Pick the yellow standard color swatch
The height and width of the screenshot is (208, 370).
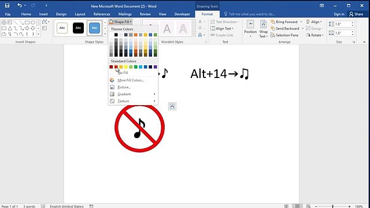click(x=126, y=67)
